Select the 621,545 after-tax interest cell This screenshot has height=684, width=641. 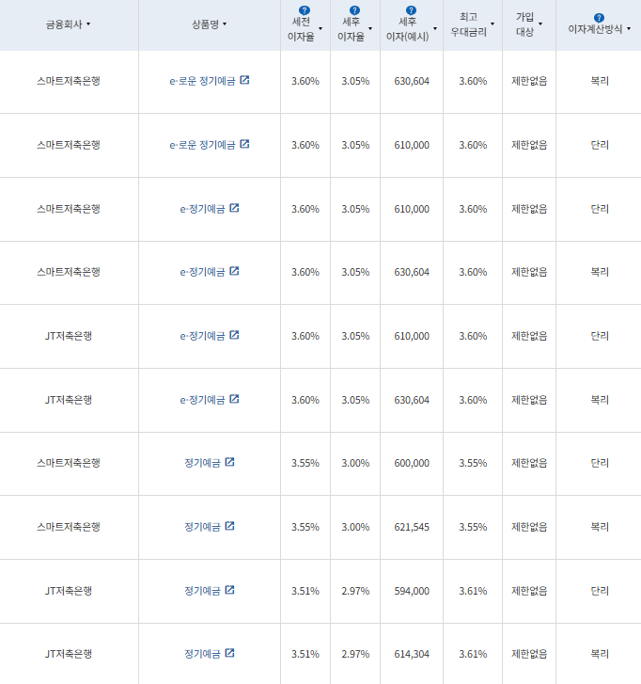pyautogui.click(x=412, y=528)
